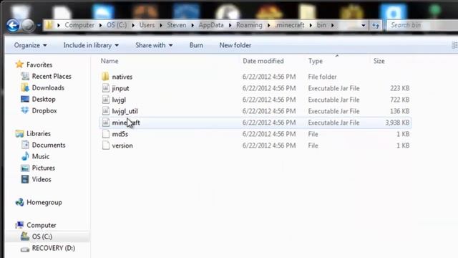Screen dimensions: 458x258
Task: Click the grey Forward arrow button
Action: click(x=28, y=26)
